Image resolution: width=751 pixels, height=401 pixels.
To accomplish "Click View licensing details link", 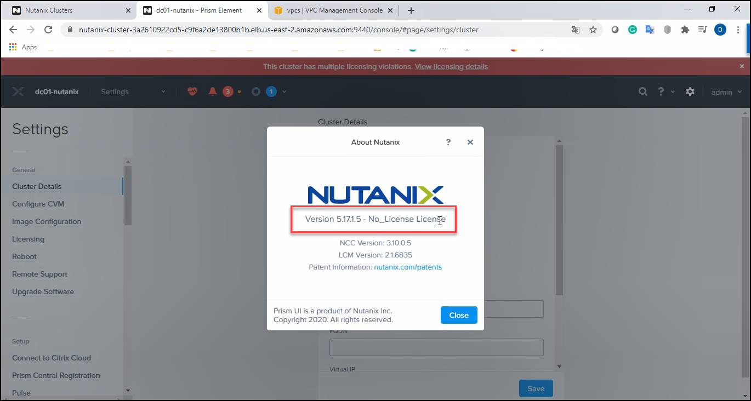I will [x=451, y=67].
